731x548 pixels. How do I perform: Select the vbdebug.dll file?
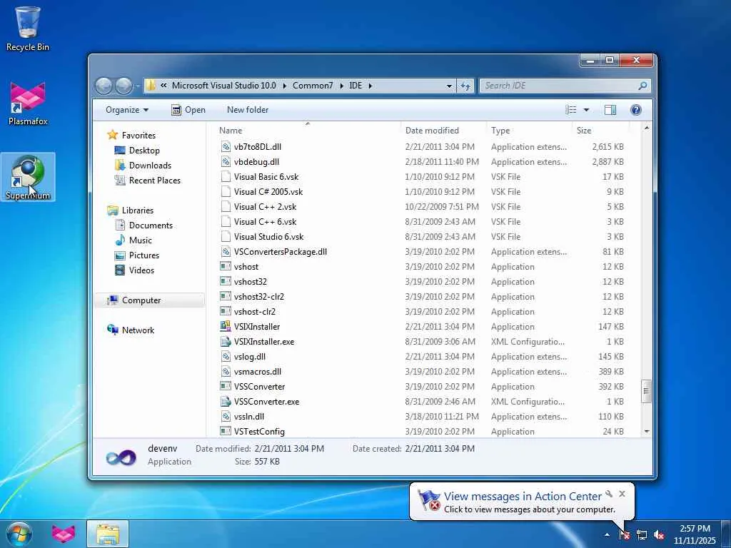[256, 162]
